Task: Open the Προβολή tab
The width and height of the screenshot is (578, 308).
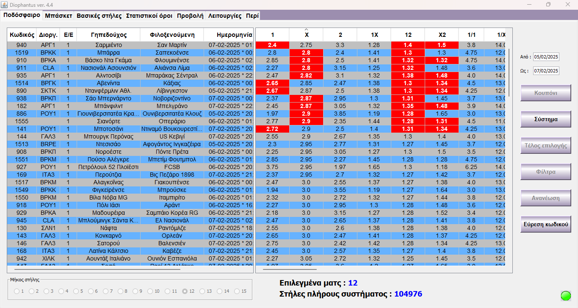Action: tap(190, 16)
